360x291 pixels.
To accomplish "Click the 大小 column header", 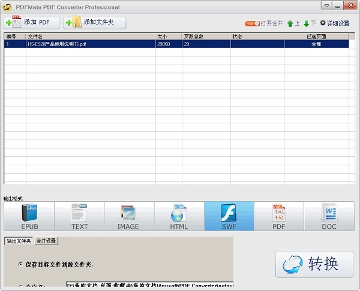I will tap(169, 37).
